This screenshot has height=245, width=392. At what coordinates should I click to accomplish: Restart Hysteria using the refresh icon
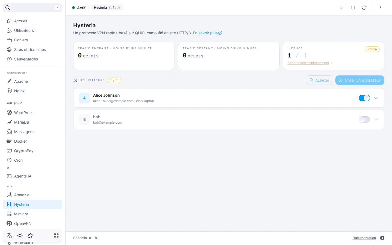point(364,8)
